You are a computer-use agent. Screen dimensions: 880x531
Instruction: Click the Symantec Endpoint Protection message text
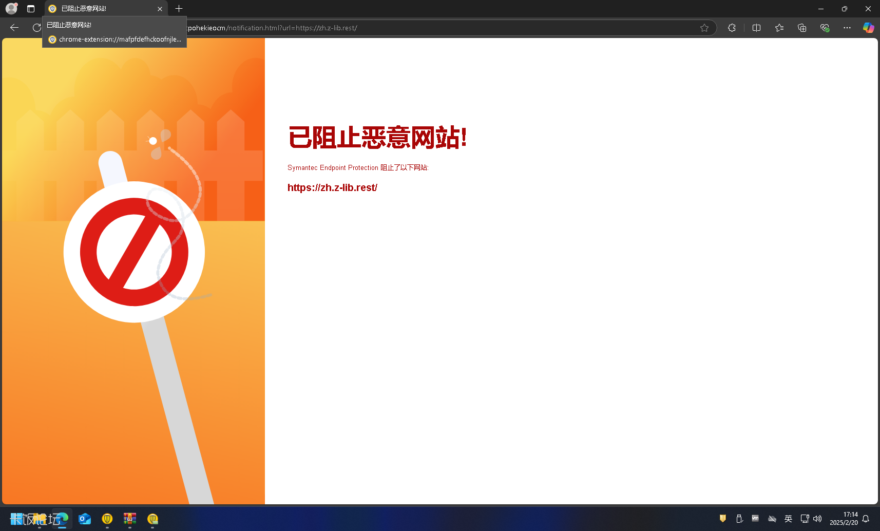click(x=358, y=168)
